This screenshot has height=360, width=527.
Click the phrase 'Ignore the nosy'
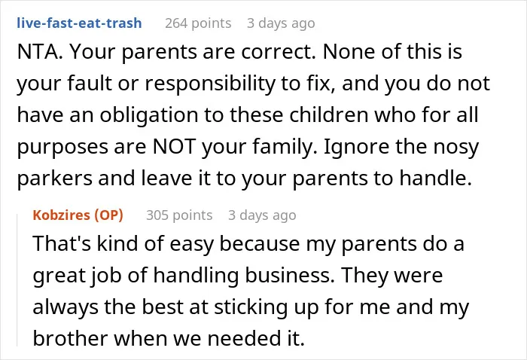401,147
